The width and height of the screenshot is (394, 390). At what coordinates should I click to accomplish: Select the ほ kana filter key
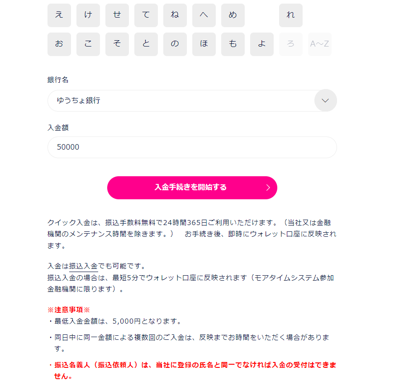click(204, 44)
